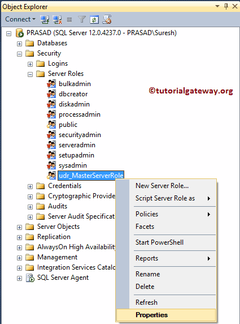The width and height of the screenshot is (240, 324).
Task: Open Script Server Role as submenu
Action: (166, 198)
